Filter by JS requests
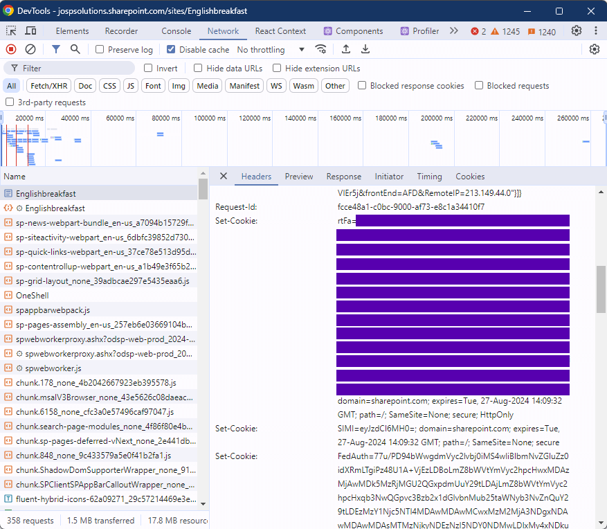 click(x=130, y=86)
